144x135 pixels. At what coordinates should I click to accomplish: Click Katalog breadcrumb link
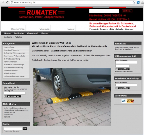point(18,37)
